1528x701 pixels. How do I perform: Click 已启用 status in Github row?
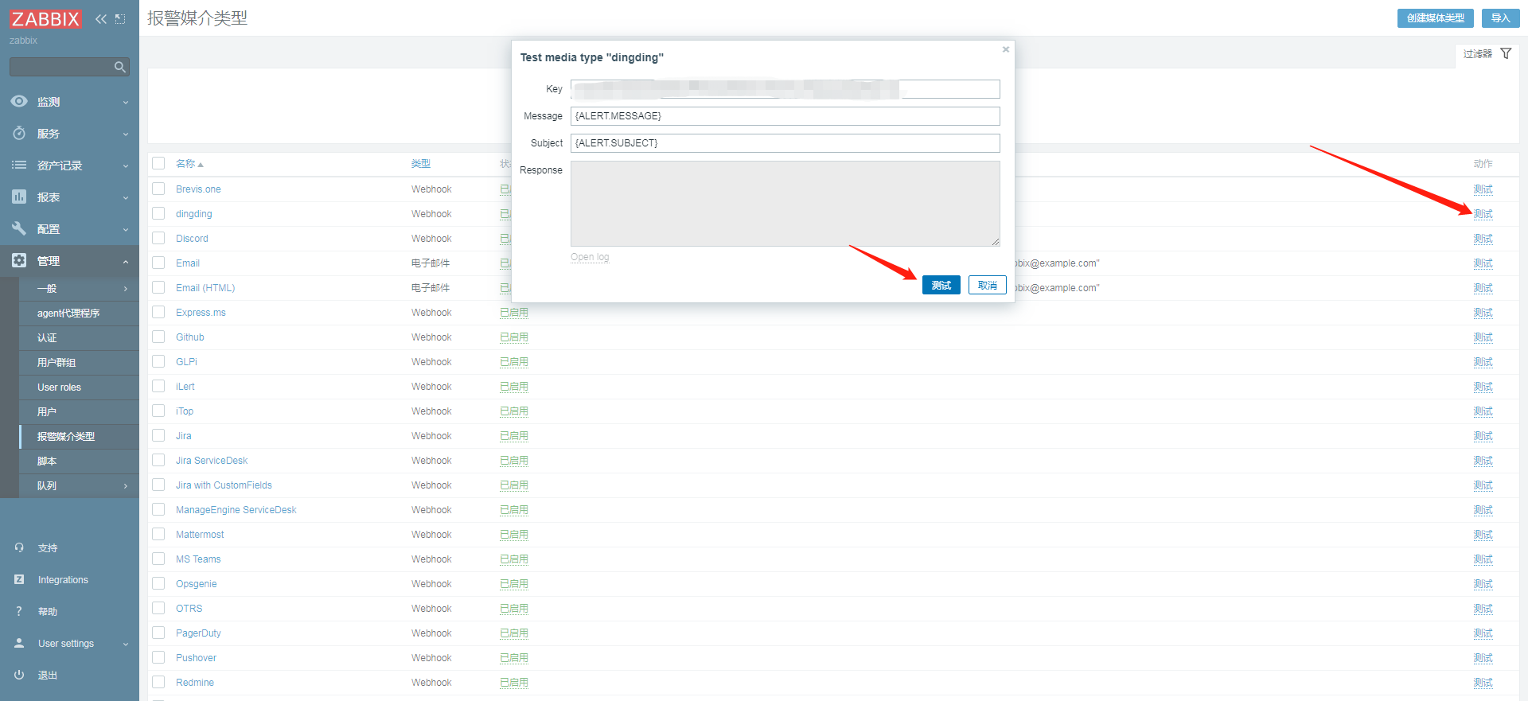(514, 337)
